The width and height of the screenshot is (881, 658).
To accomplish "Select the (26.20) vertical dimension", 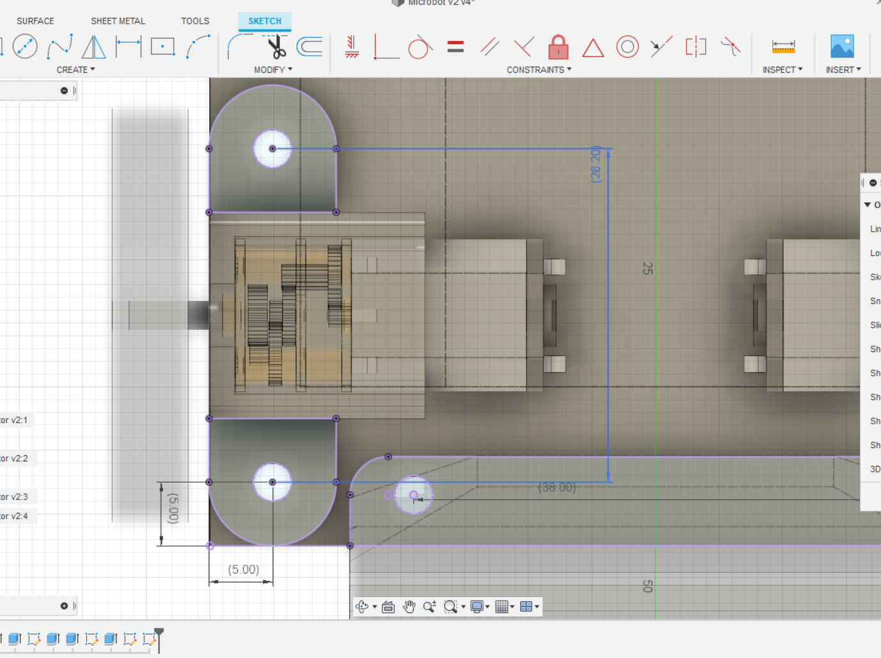I will [596, 164].
